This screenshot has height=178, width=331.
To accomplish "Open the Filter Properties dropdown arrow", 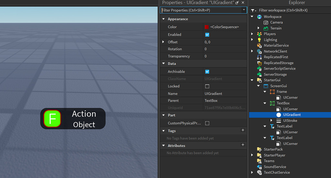I will (244, 10).
